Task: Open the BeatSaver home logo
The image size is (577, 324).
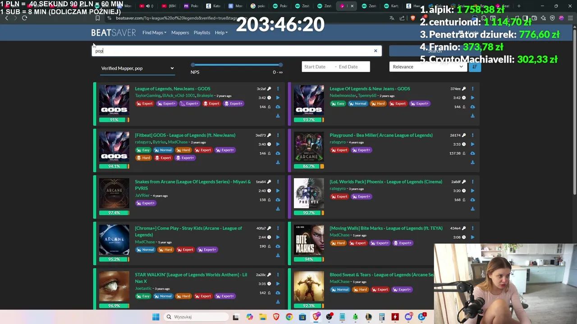Action: pos(114,32)
